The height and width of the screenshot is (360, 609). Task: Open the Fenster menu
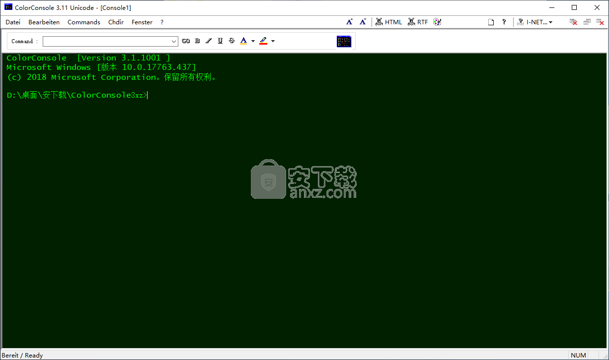click(x=142, y=22)
